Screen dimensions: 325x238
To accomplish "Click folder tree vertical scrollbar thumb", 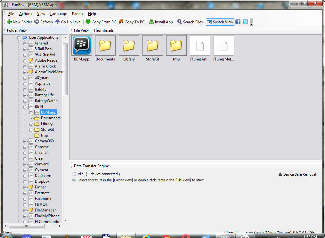I will (x=65, y=69).
